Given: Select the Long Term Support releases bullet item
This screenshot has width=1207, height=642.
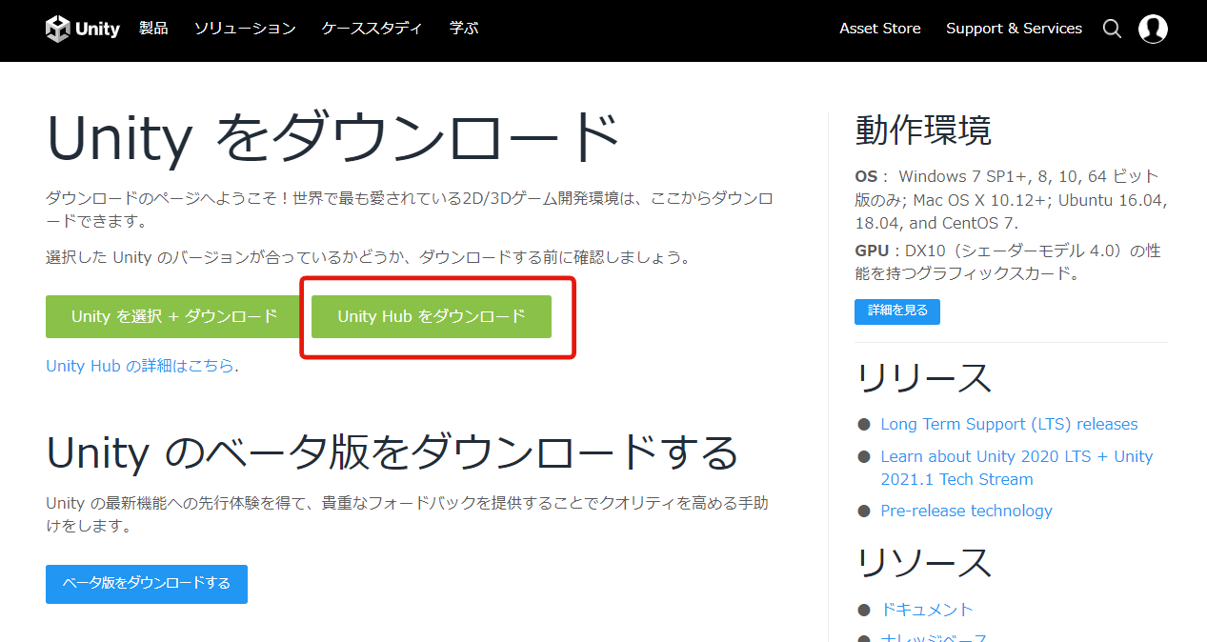Looking at the screenshot, I should (865, 424).
